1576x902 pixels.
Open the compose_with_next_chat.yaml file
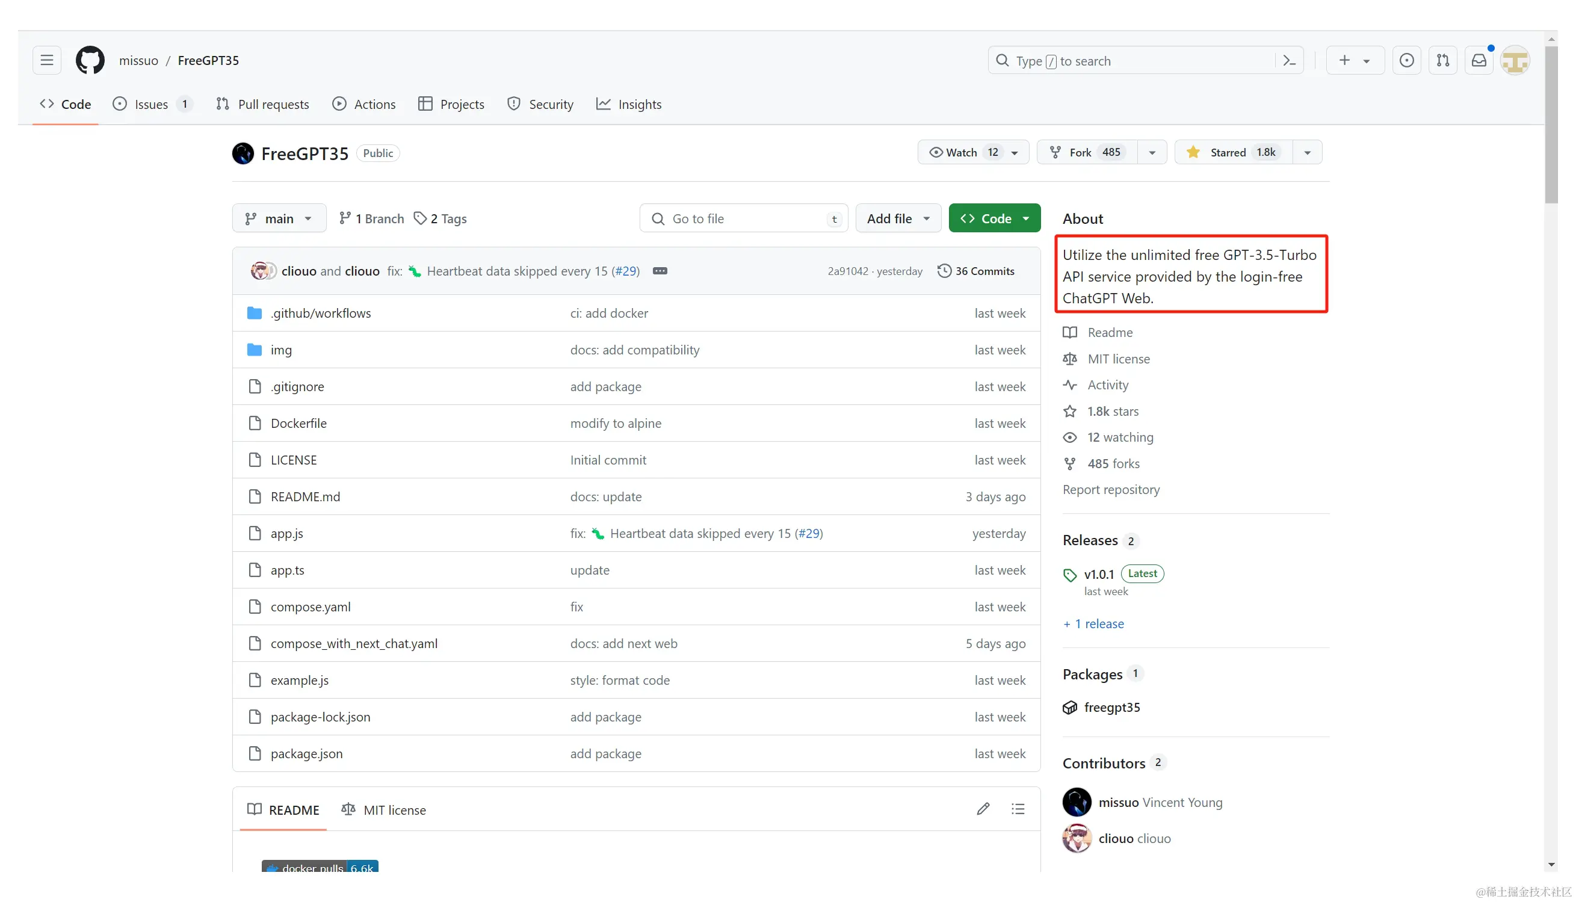pyautogui.click(x=354, y=643)
